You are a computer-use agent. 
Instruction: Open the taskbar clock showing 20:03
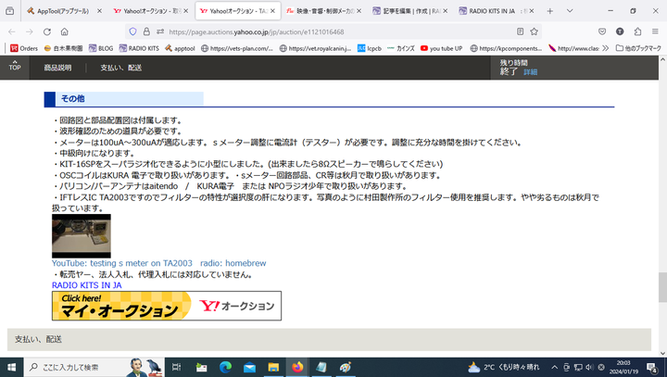(623, 367)
